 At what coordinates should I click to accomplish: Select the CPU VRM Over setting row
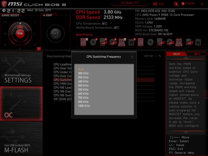pos(104,84)
